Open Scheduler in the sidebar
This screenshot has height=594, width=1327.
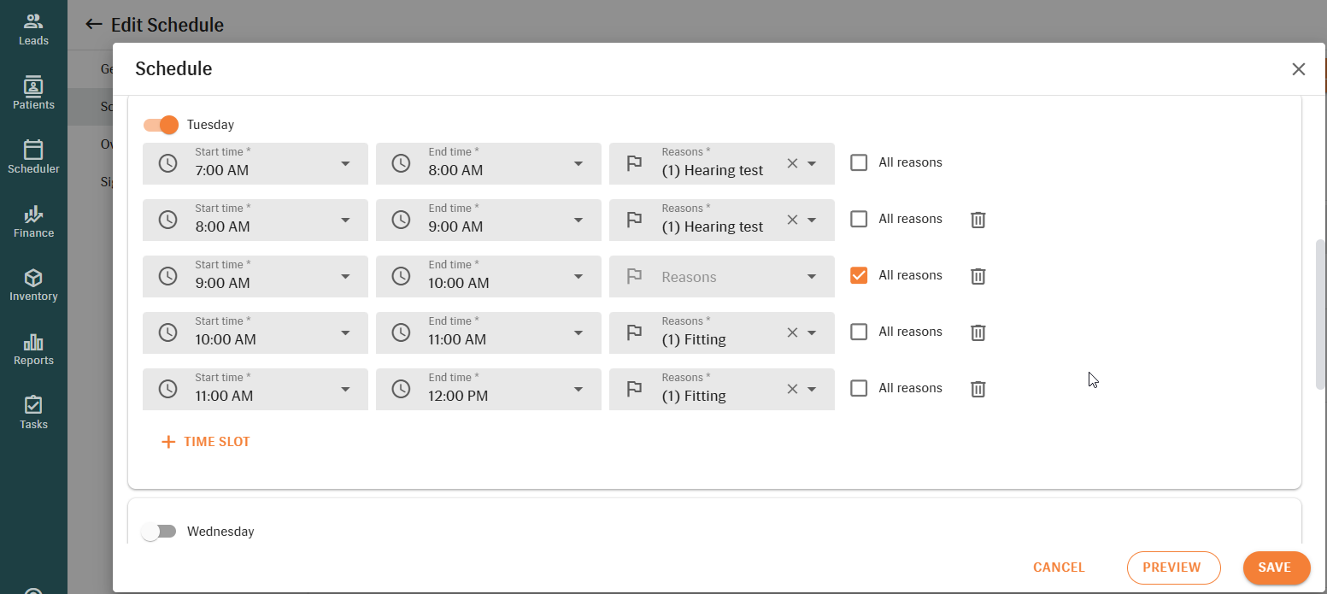(x=33, y=156)
